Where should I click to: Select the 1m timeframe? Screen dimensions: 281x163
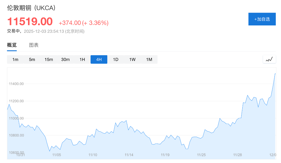[16, 59]
